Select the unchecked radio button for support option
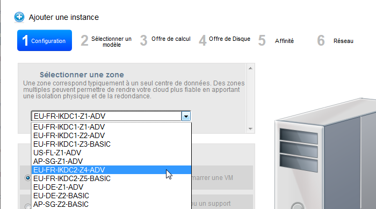 (28, 206)
